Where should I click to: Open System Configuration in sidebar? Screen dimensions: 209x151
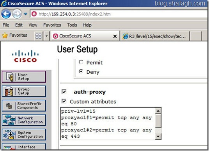(24, 135)
